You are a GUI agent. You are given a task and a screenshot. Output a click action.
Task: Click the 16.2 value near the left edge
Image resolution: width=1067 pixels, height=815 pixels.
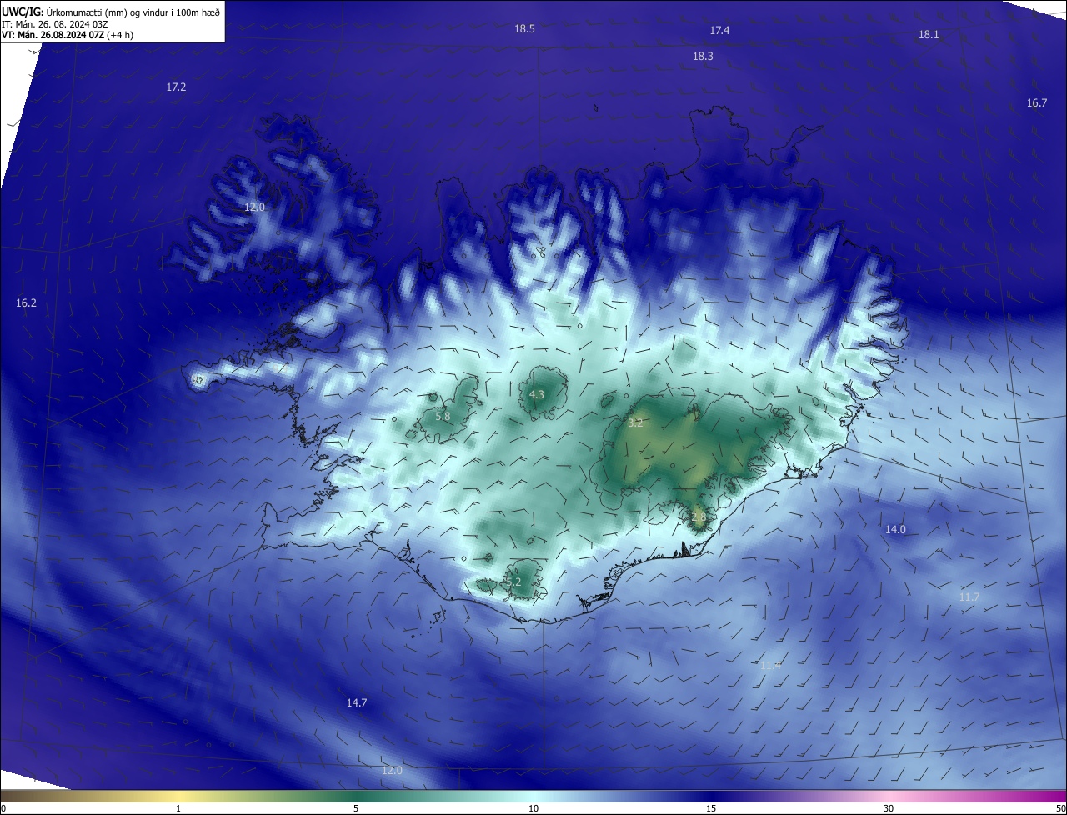pos(26,303)
